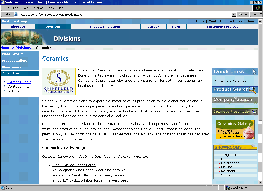The height and width of the screenshot is (191, 263).
Task: Open the Favorites menu
Action: pyautogui.click(x=37, y=8)
